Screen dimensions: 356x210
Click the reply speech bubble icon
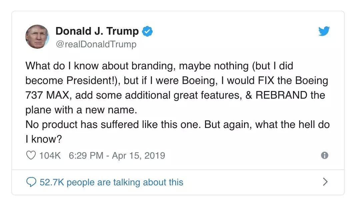pyautogui.click(x=31, y=182)
